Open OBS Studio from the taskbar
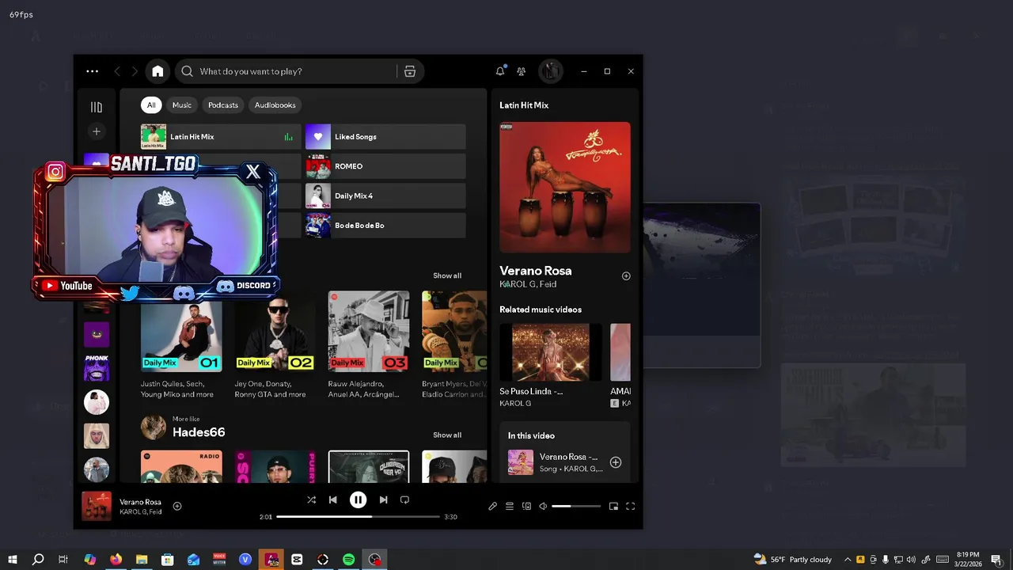The image size is (1013, 570). pos(374,560)
